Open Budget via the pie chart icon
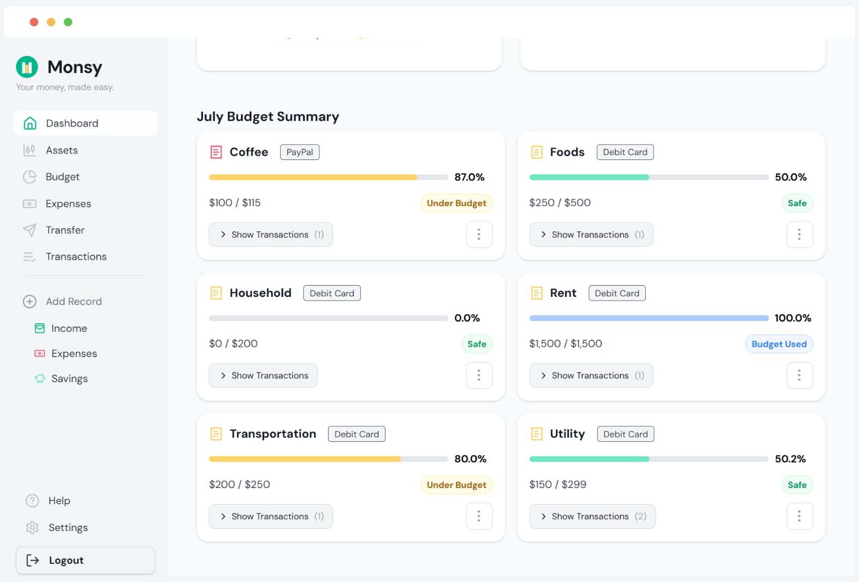Viewport: 859px width, 582px height. (x=30, y=177)
